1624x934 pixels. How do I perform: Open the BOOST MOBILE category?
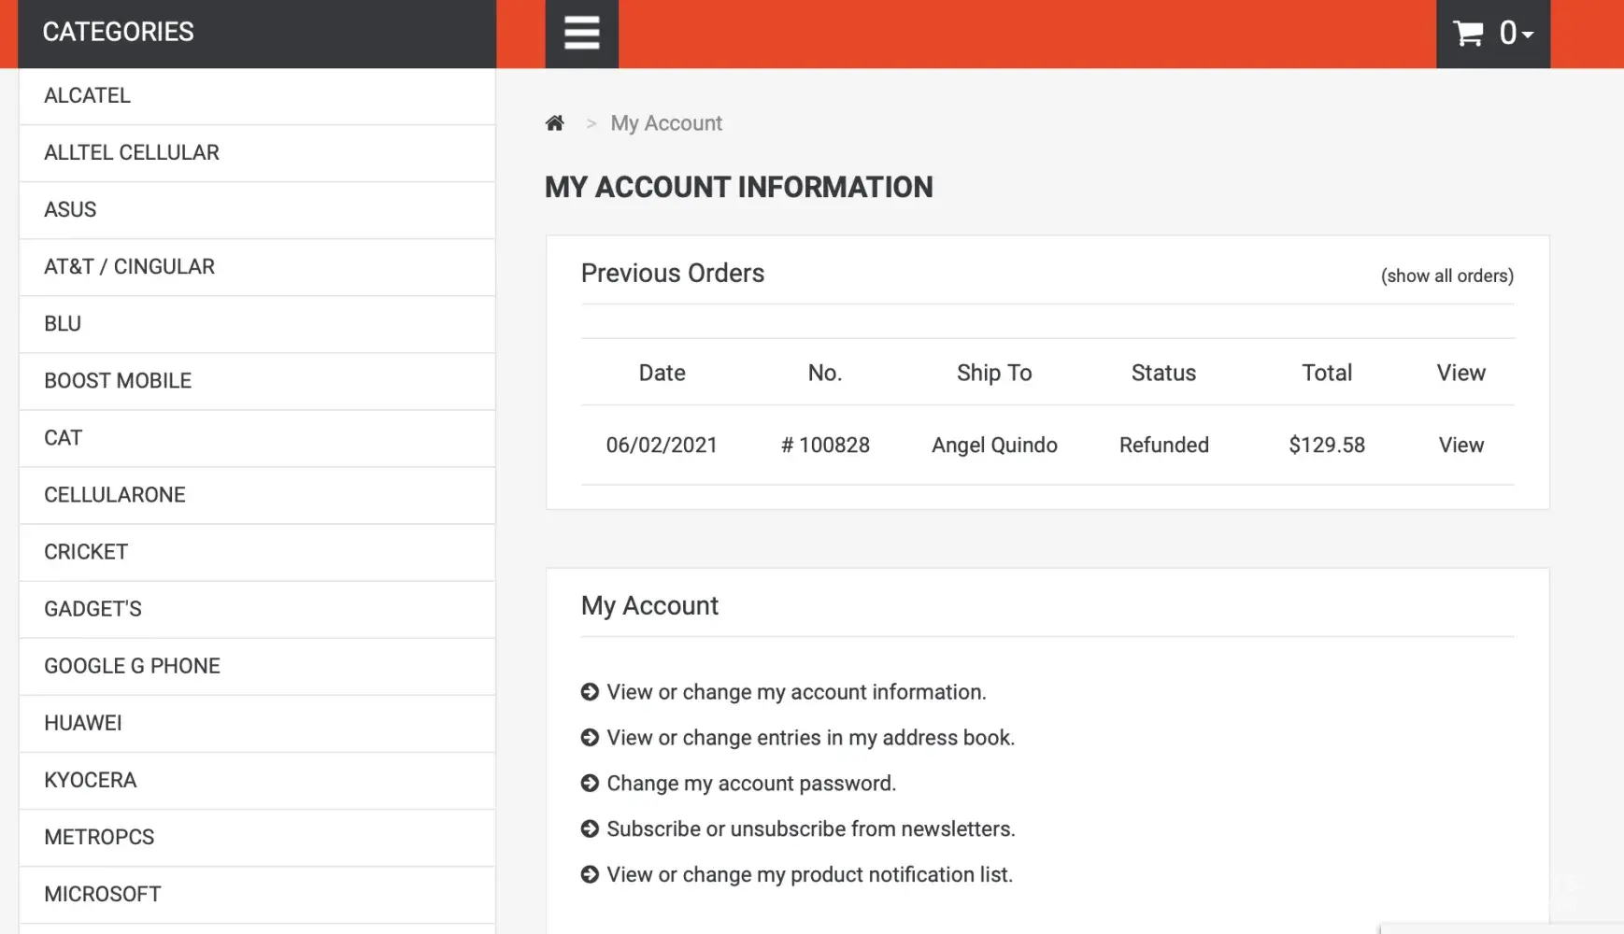click(x=118, y=381)
